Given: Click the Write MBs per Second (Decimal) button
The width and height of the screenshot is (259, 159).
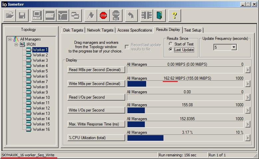Looking at the screenshot, I should coord(96,84).
